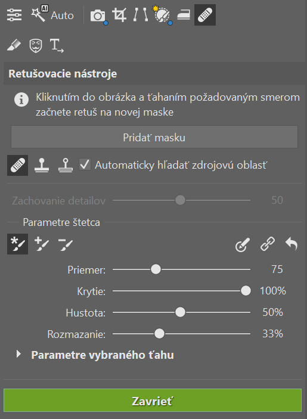Viewport: 307px width, 419px height.
Task: Switch to subtract-from-mask brush mode
Action: pyautogui.click(x=65, y=244)
